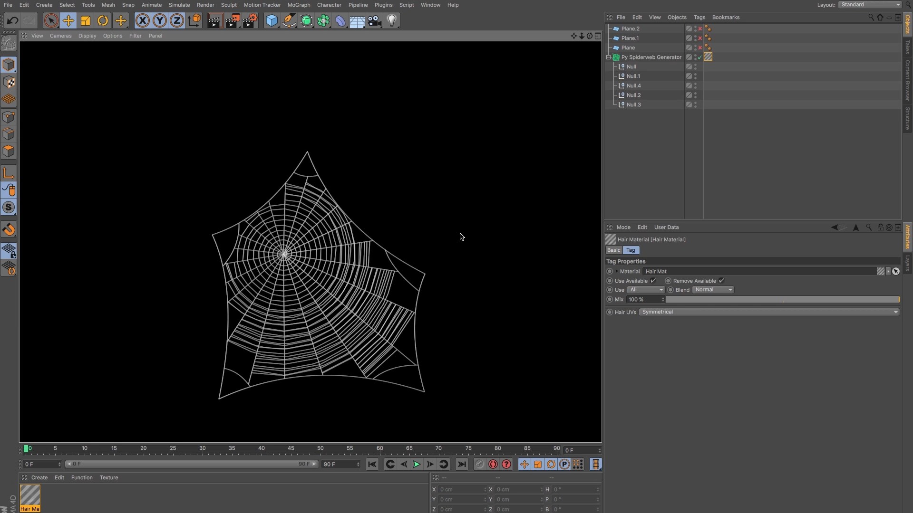
Task: Click the Record Active Objects button
Action: point(493,465)
